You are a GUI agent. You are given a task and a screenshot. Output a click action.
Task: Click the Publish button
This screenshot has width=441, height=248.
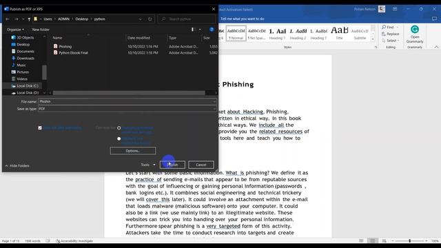point(172,165)
